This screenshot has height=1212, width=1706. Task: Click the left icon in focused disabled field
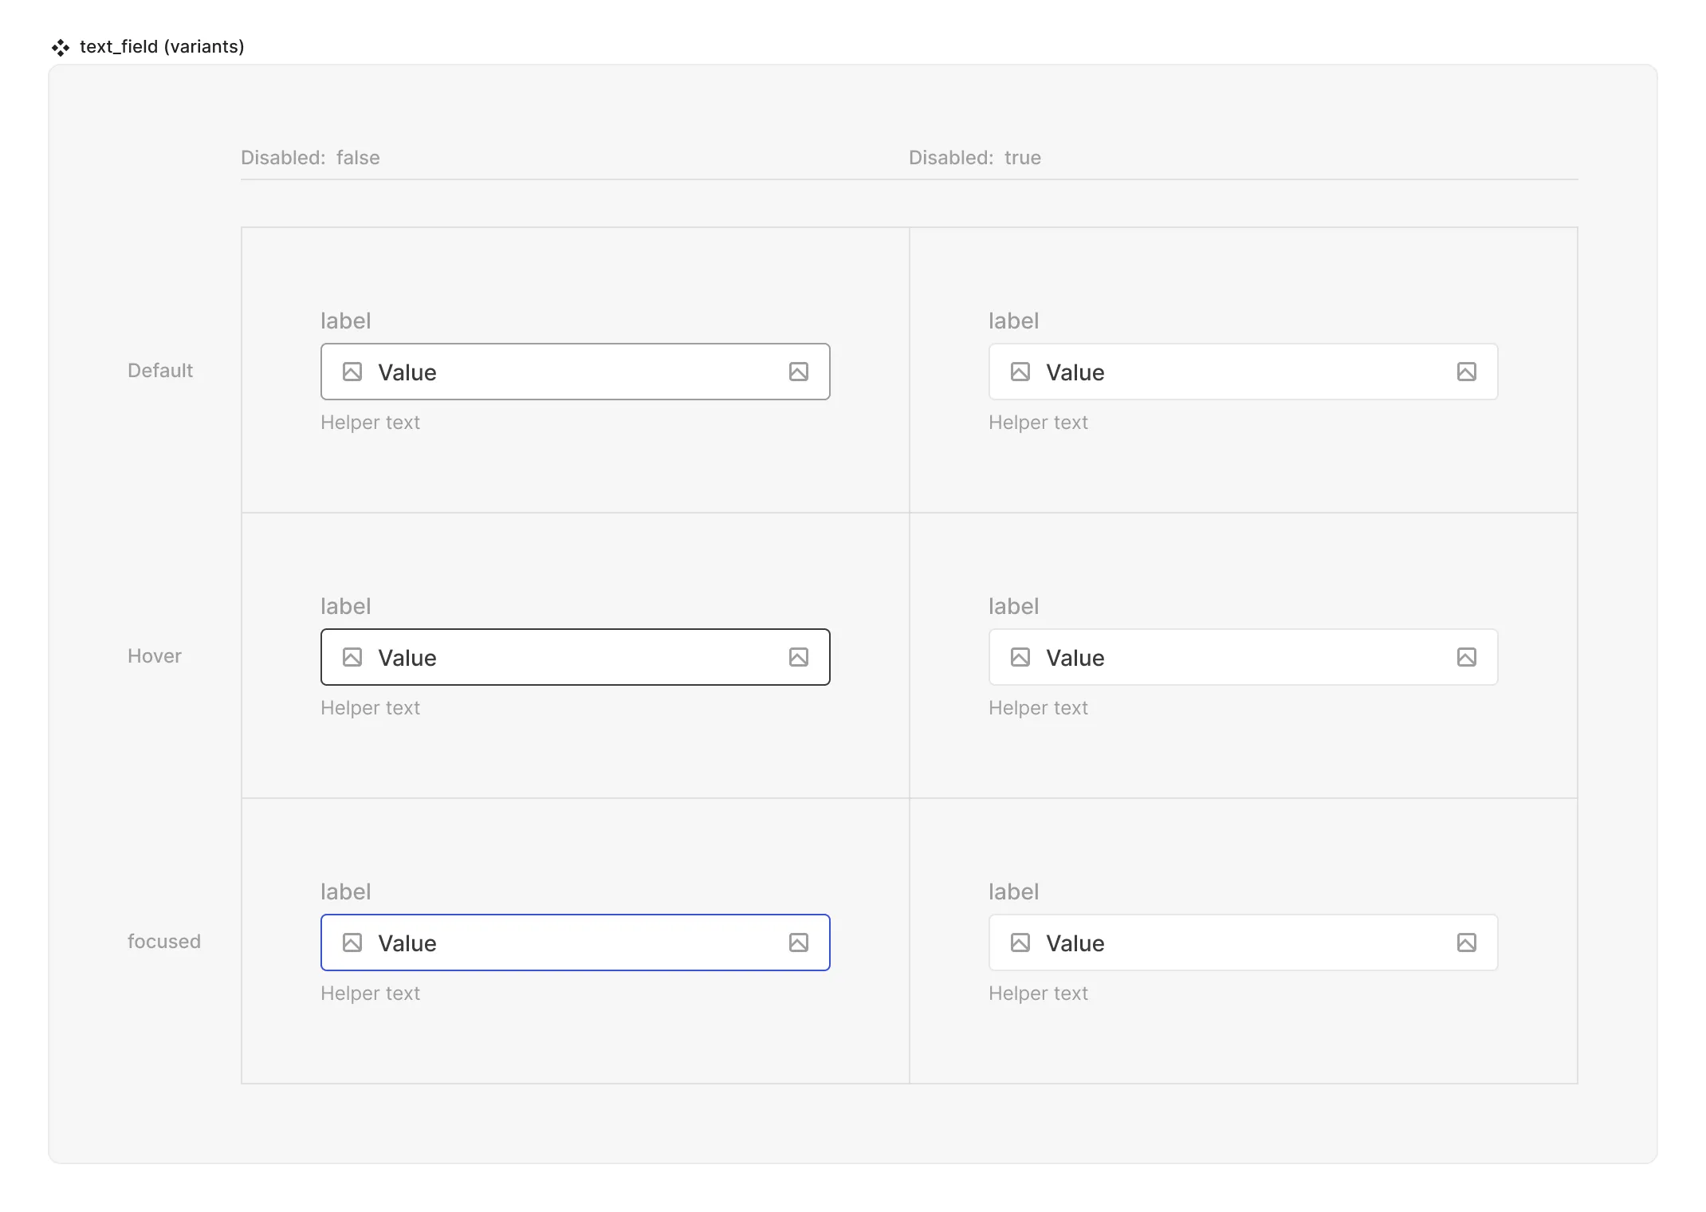[1020, 942]
